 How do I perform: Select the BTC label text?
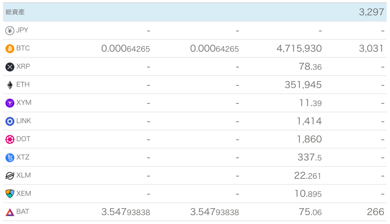coord(23,48)
